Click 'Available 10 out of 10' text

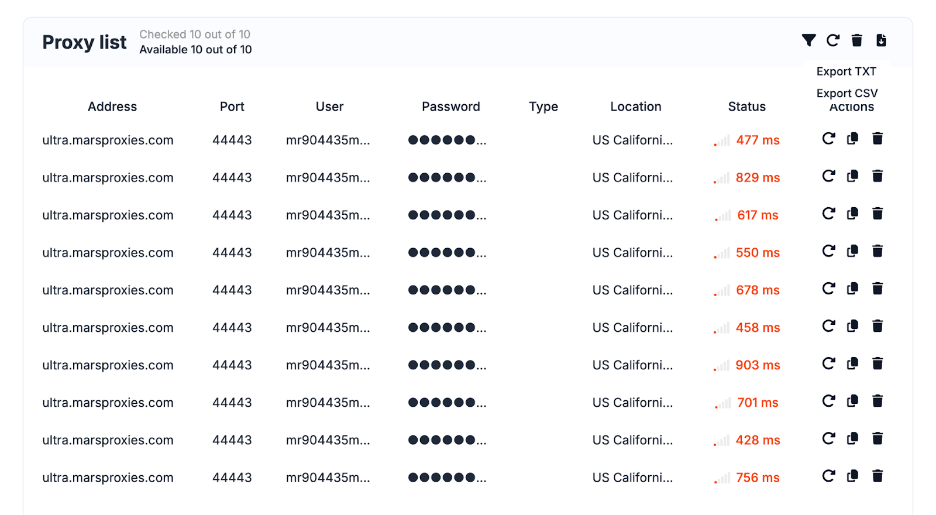[195, 50]
